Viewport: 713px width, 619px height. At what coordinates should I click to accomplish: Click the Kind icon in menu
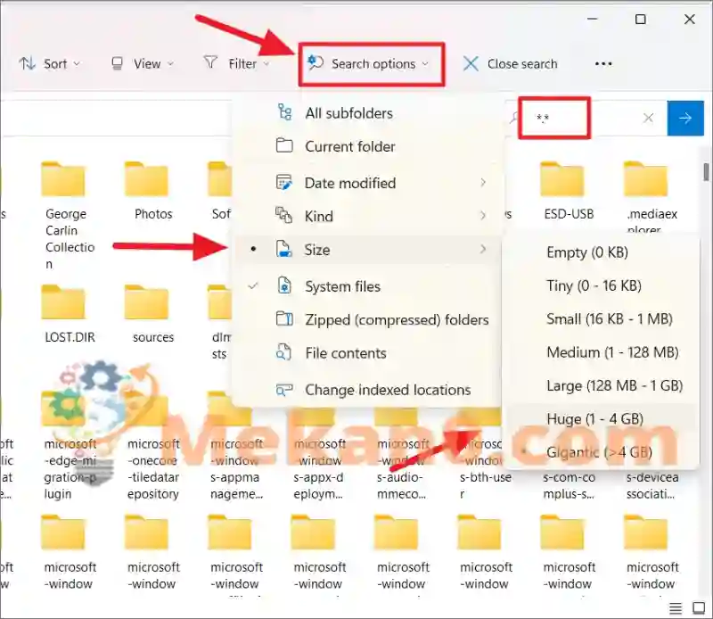284,215
